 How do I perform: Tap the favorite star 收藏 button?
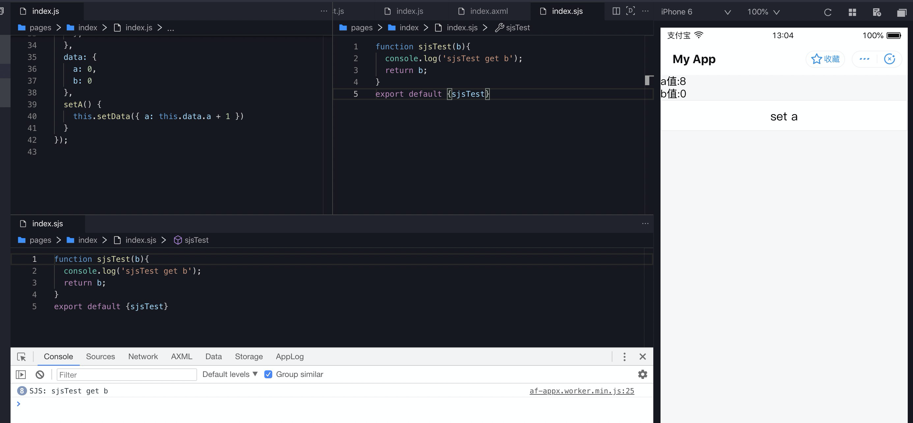point(825,59)
